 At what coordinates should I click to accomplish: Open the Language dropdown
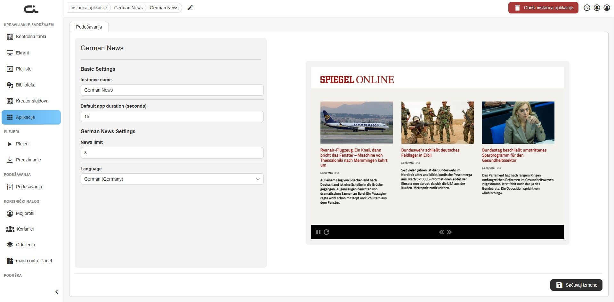(172, 179)
